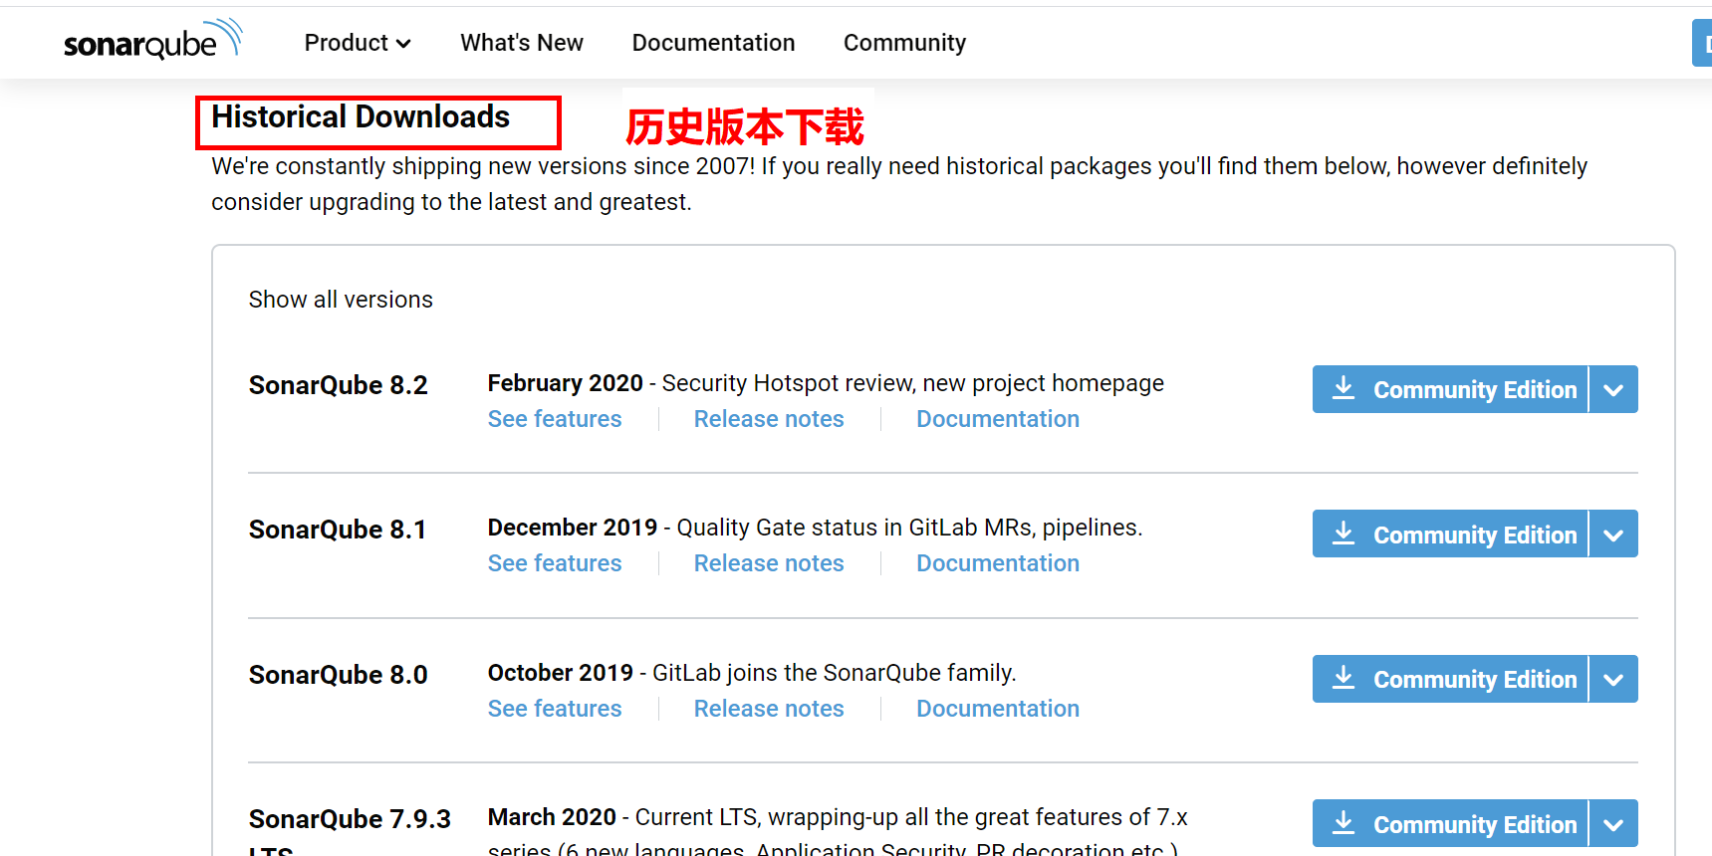Open Release notes for SonarQube 8.1

coord(769,563)
